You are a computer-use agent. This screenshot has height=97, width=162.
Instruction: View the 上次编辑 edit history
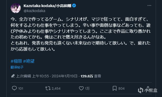(23, 76)
